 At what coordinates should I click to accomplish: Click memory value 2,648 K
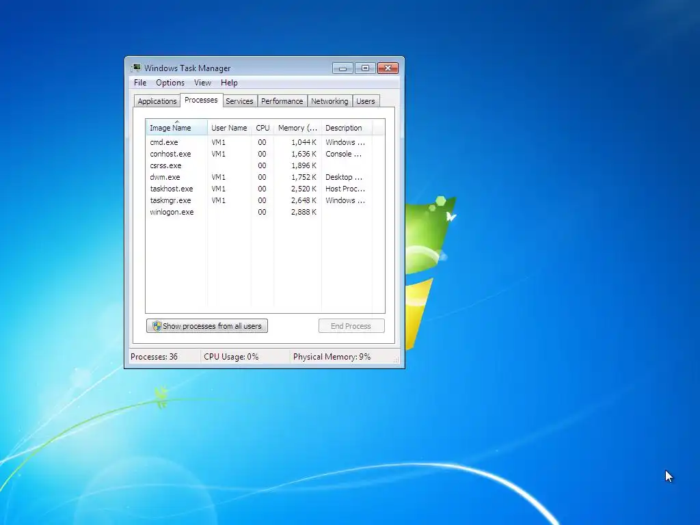pos(304,200)
